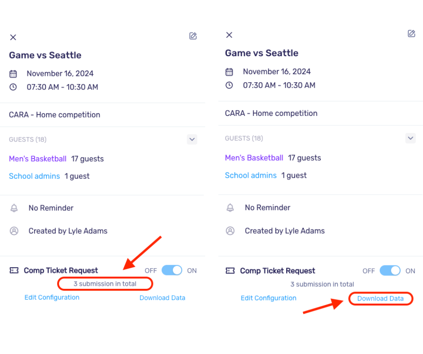Image resolution: width=423 pixels, height=354 pixels.
Task: Click the edit pencil icon in left panel
Action: (193, 36)
